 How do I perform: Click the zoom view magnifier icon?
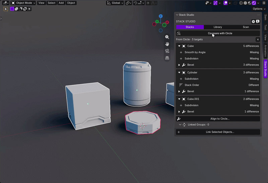(167, 37)
